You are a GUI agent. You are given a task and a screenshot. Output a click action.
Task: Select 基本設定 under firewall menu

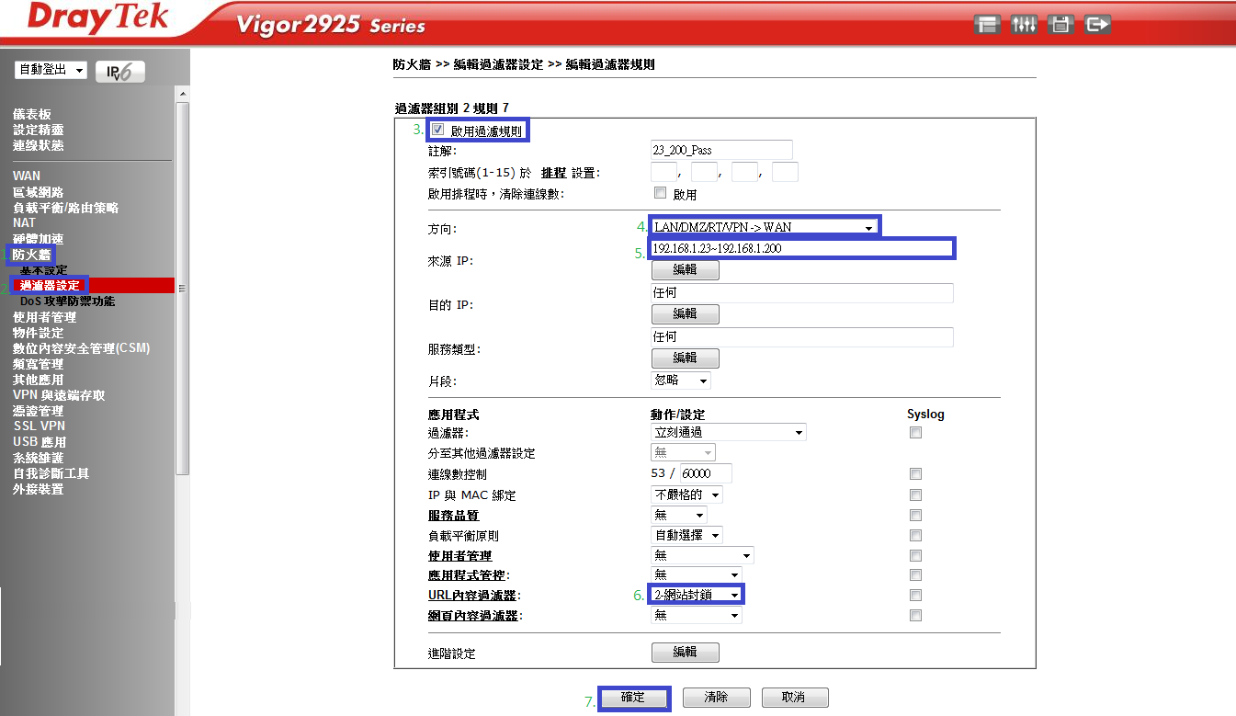44,270
